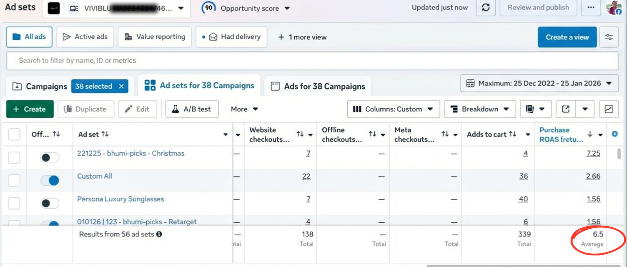Select Ad sets for 38 Campaigns tab

coord(199,86)
